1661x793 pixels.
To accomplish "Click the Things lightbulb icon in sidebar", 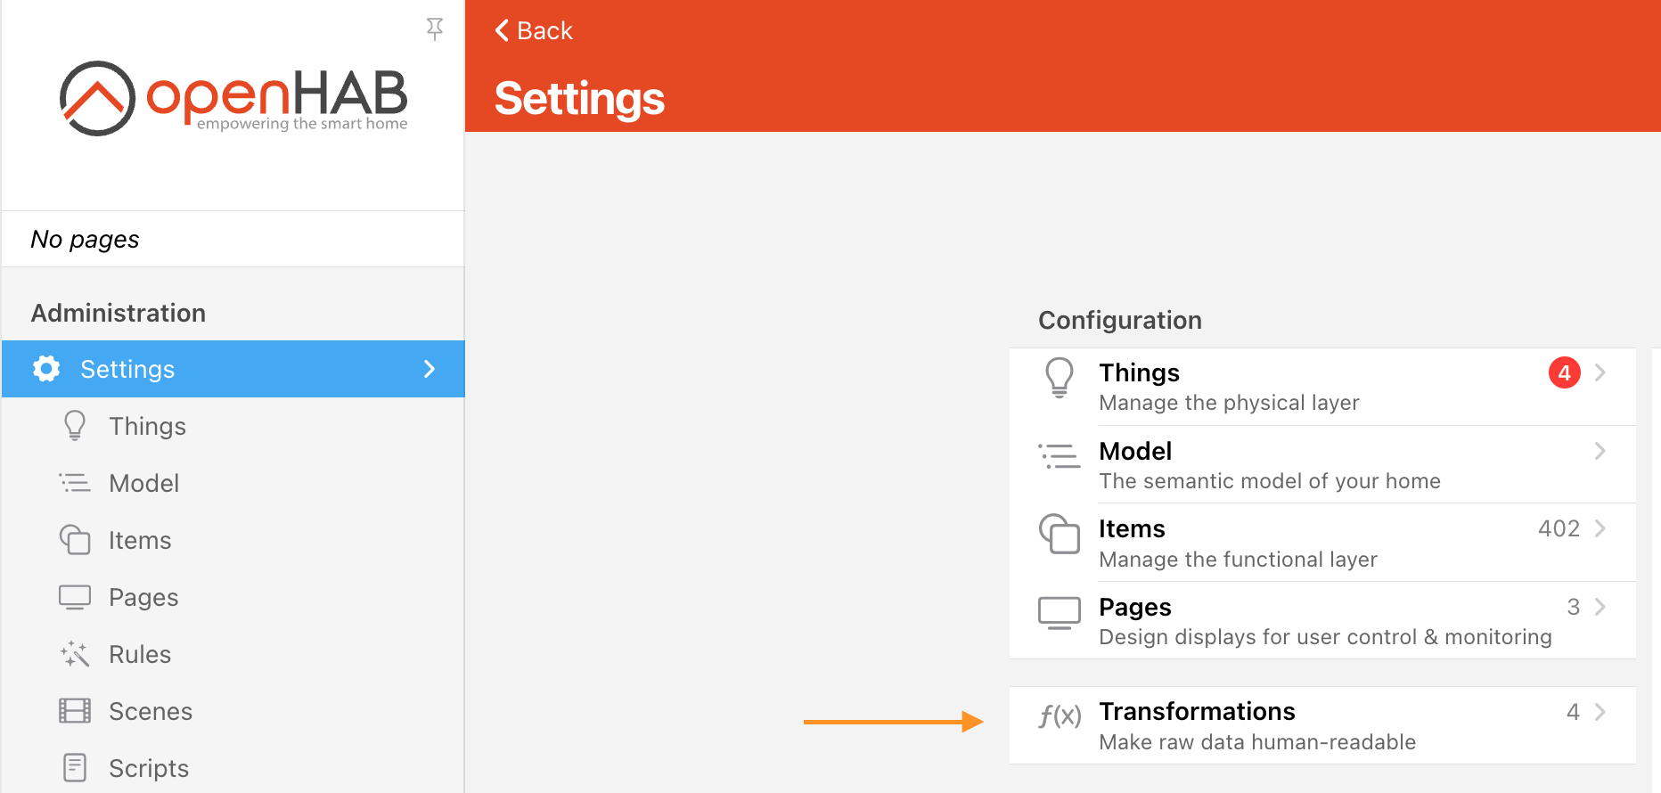I will 75,426.
